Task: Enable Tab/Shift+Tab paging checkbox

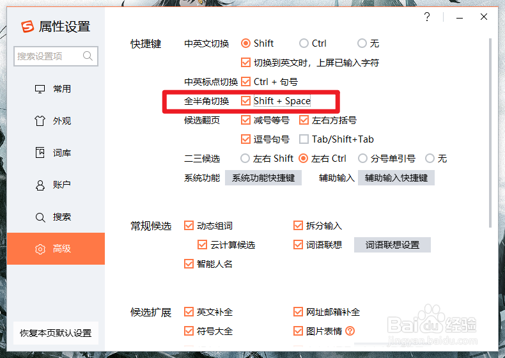Action: [x=304, y=139]
